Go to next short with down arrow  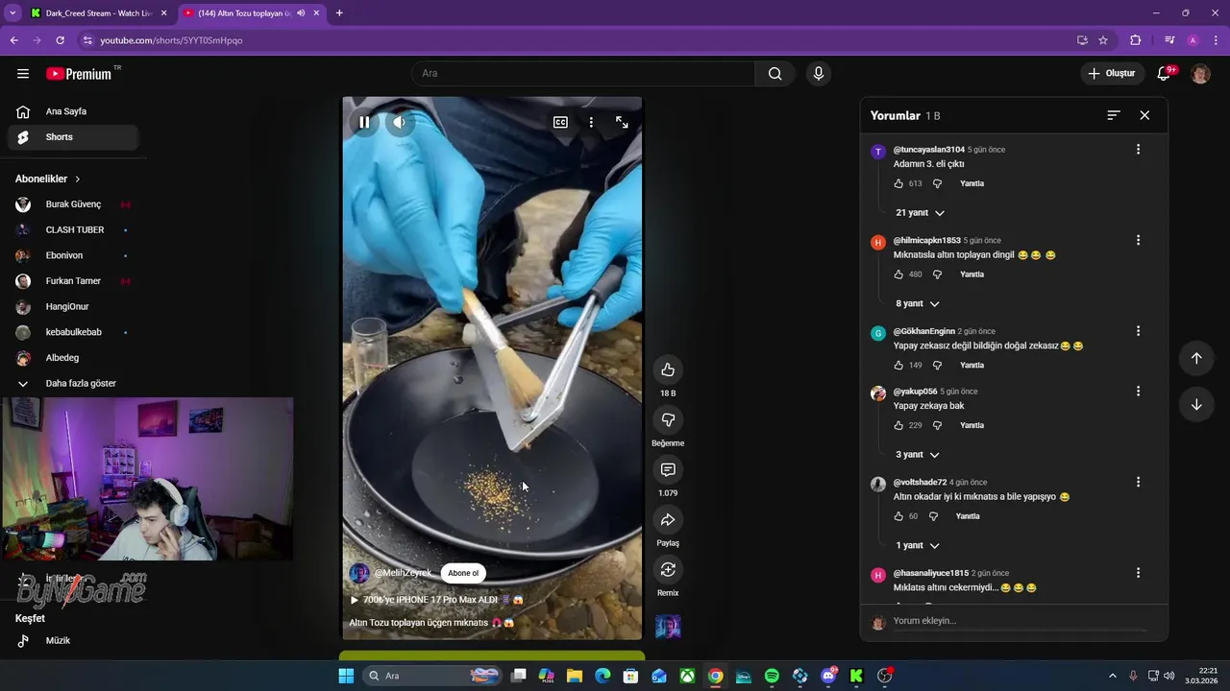point(1196,405)
